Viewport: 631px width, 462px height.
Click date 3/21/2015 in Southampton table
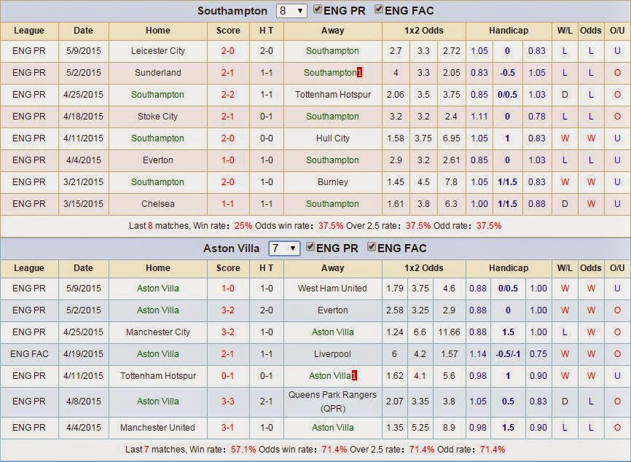click(x=83, y=182)
